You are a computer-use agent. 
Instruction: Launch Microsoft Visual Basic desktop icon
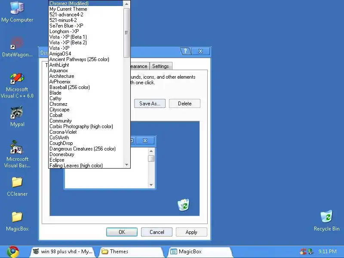[17, 154]
